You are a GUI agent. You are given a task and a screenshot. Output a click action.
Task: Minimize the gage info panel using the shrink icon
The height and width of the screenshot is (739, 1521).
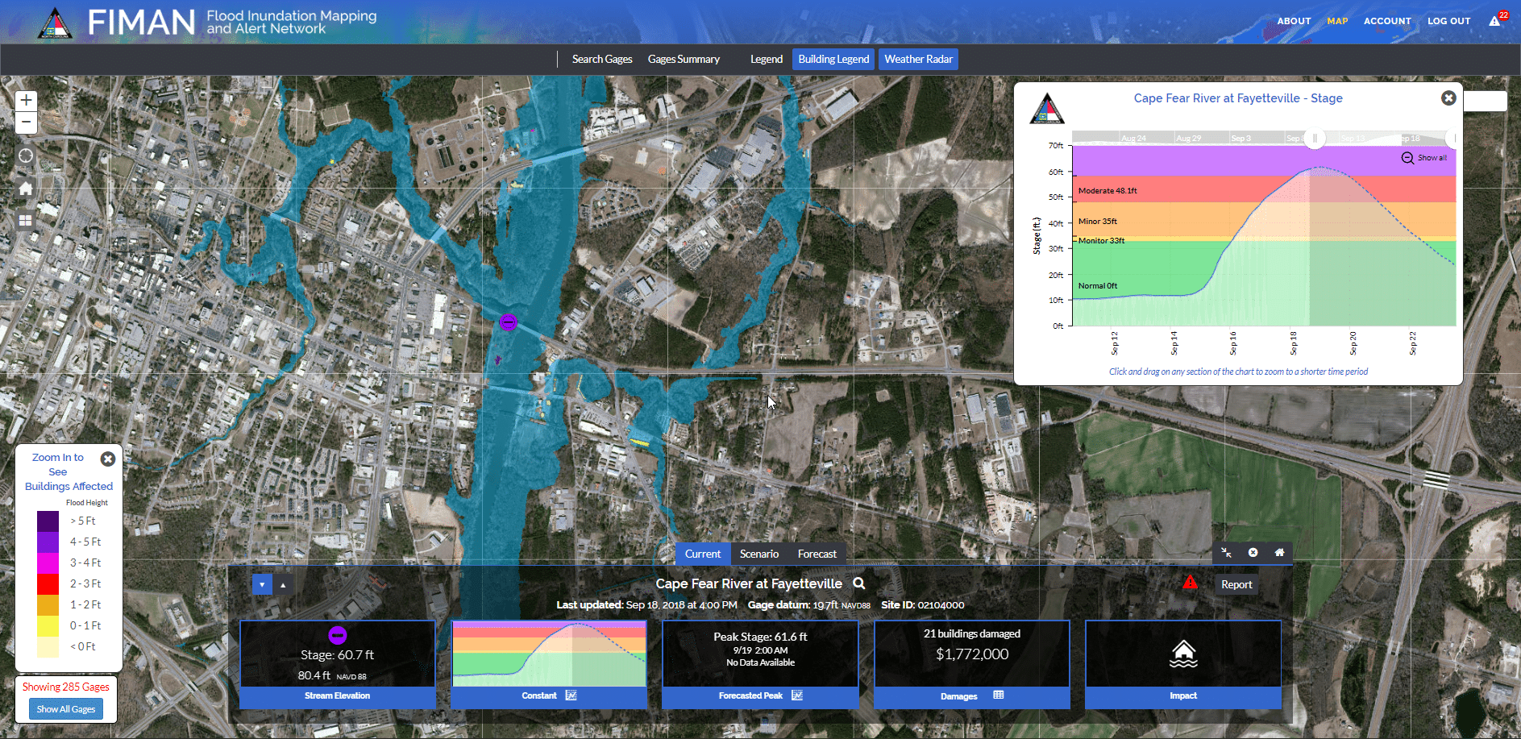1226,553
